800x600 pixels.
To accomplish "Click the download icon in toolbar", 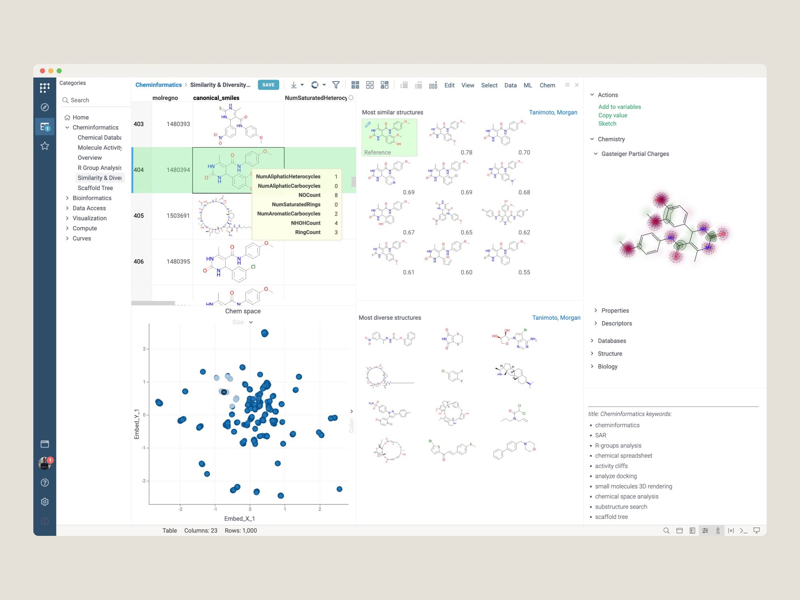I will (x=294, y=85).
